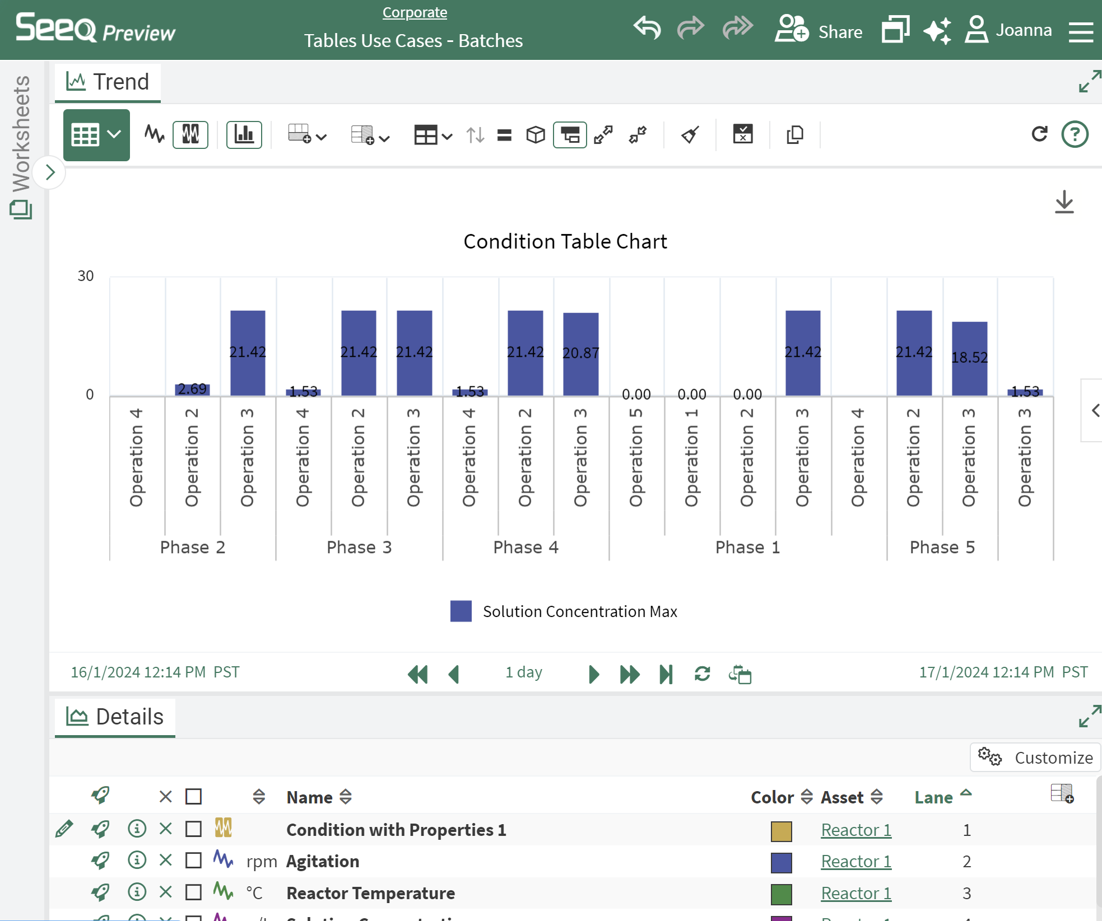1102x921 pixels.
Task: Click the redo arrow icon
Action: 691,28
